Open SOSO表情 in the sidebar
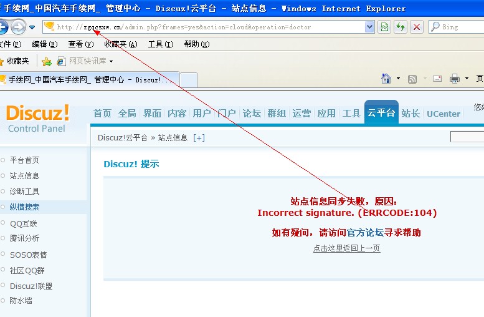The height and width of the screenshot is (317, 484). (x=28, y=255)
